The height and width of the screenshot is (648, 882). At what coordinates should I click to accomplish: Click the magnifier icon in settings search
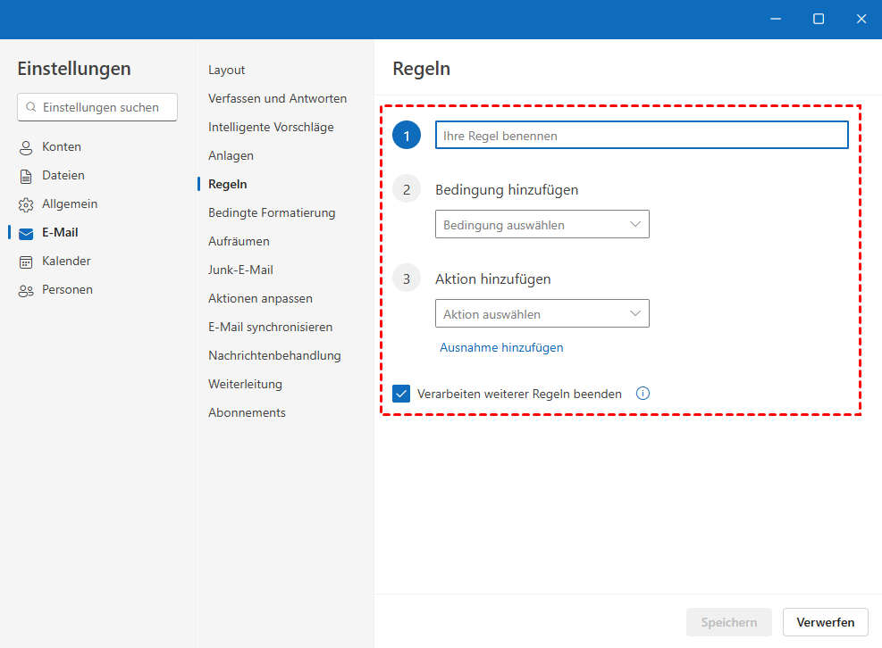[31, 107]
